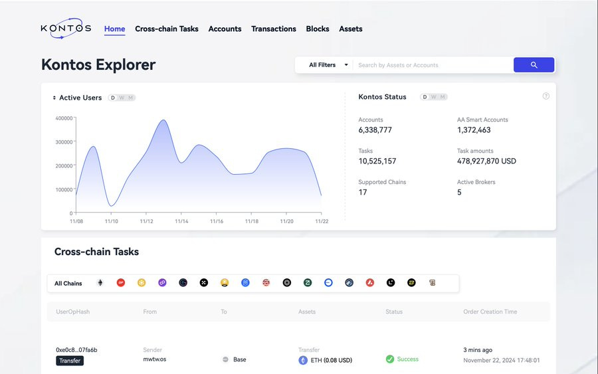Click the timestamp November 22, 2024 17:48:01
The height and width of the screenshot is (374, 598).
click(502, 360)
